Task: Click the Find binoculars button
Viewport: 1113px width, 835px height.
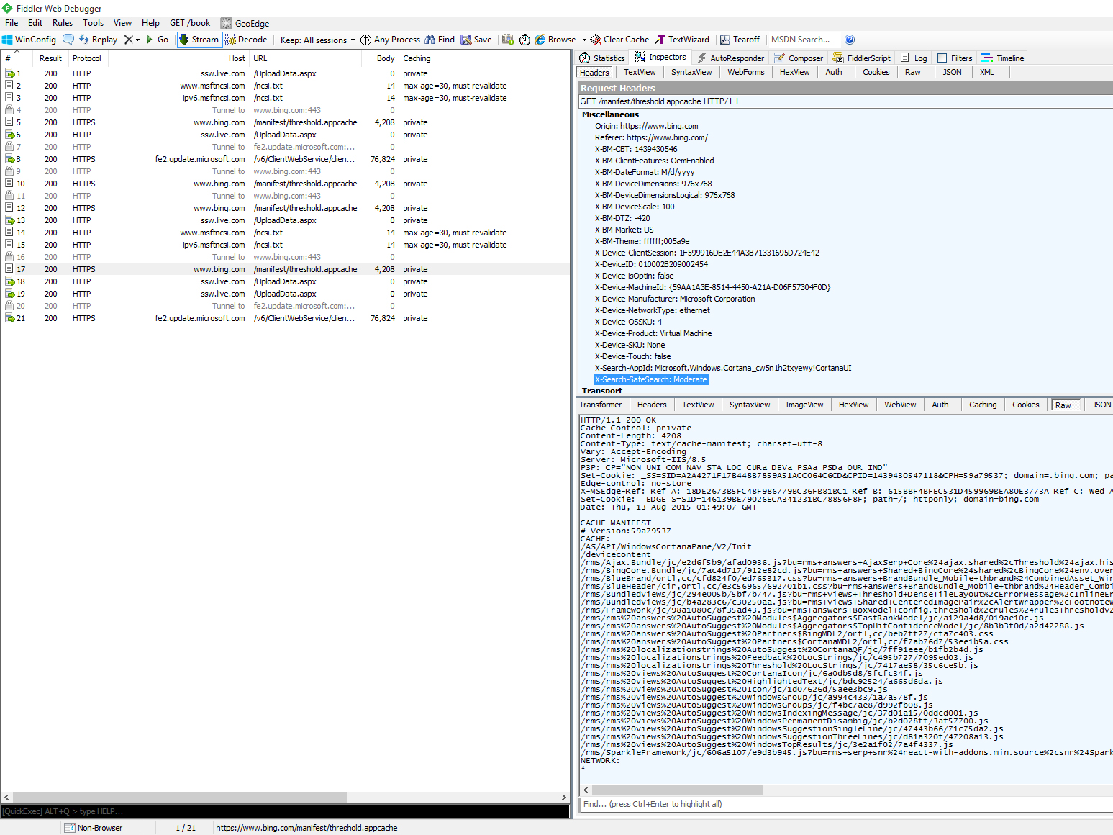Action: click(440, 40)
